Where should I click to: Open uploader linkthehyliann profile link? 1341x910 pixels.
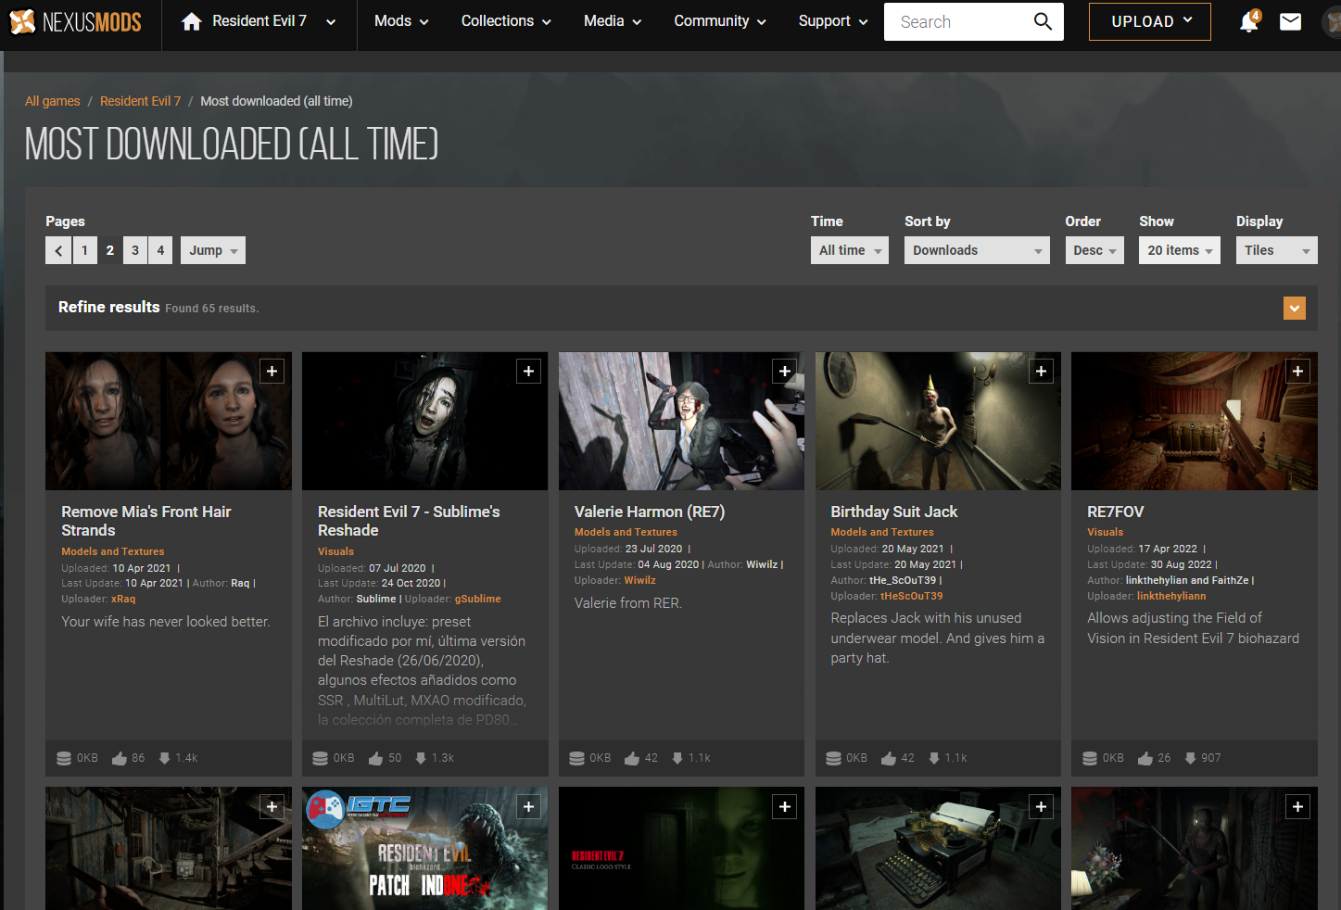click(1171, 596)
